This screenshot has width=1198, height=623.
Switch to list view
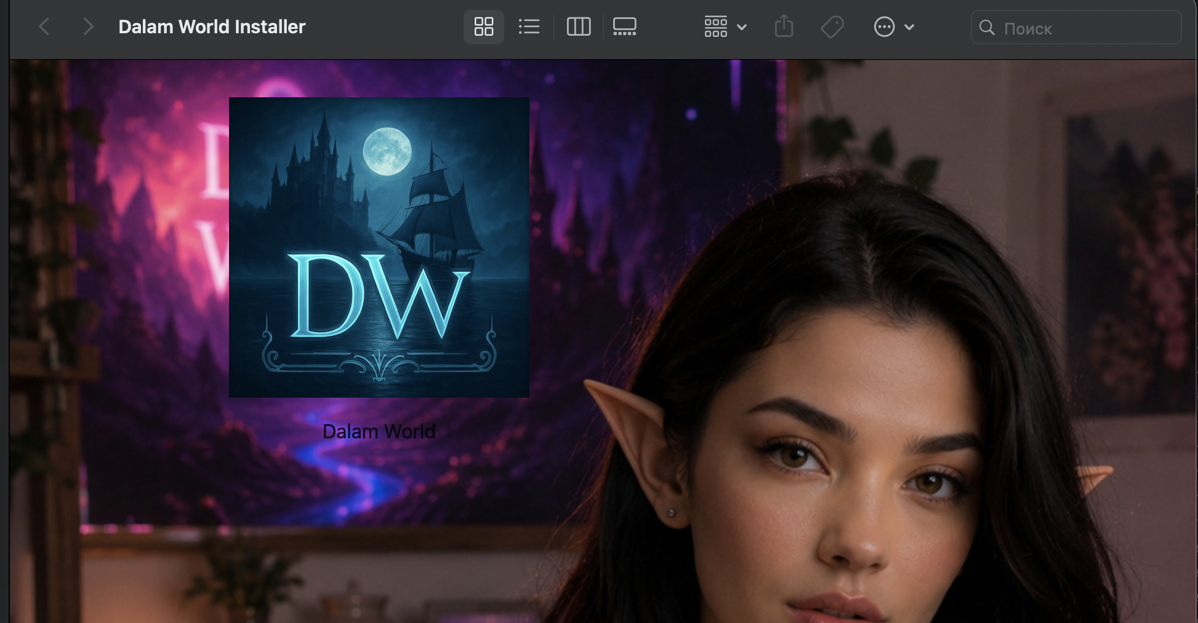(529, 26)
